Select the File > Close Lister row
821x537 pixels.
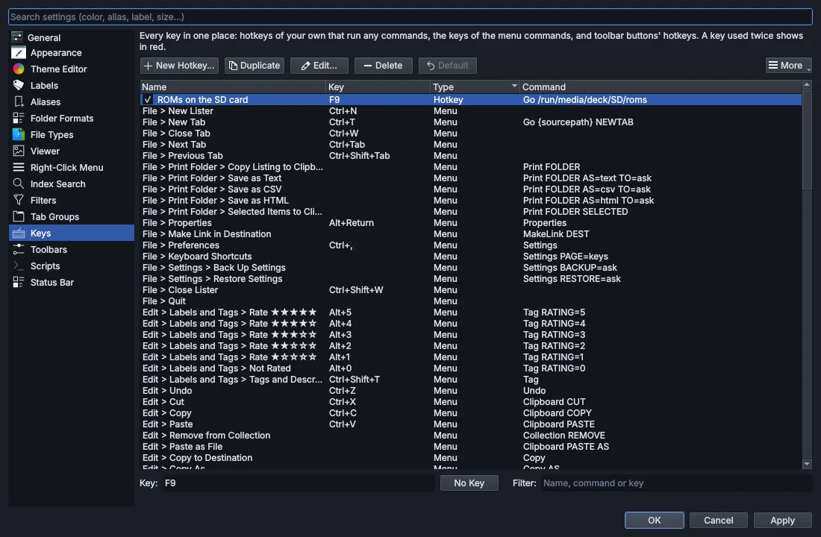click(471, 290)
